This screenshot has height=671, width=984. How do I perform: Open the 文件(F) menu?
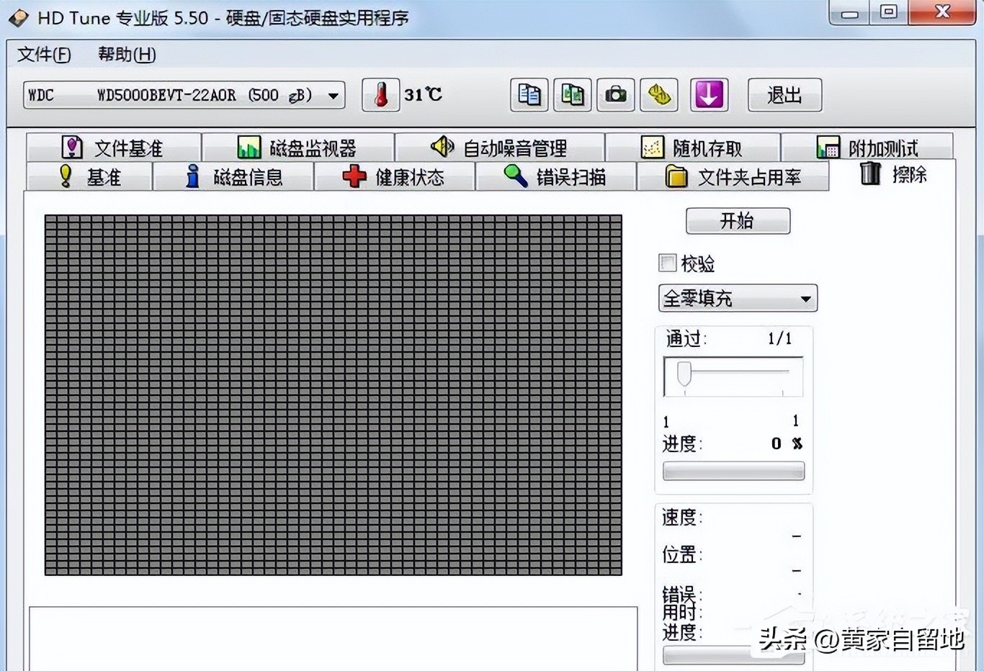coord(43,55)
